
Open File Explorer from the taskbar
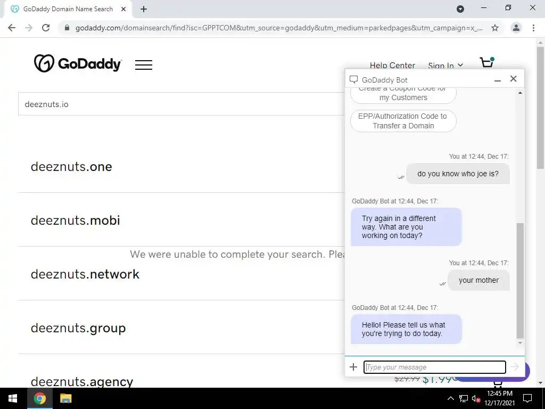(x=65, y=398)
